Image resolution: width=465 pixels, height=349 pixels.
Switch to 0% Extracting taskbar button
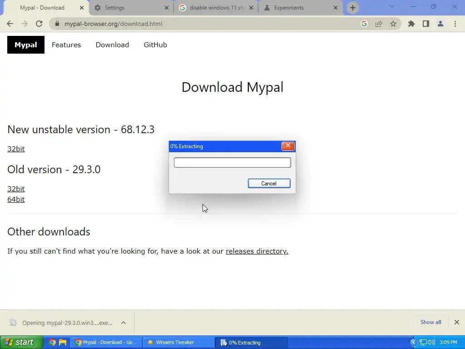252,343
